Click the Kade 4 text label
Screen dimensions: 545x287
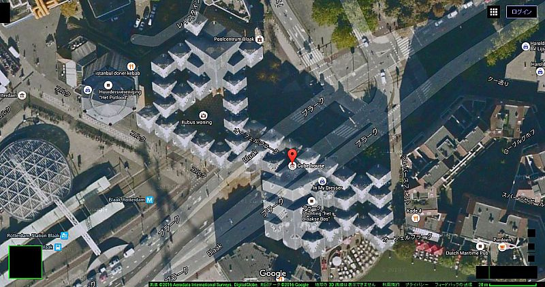click(414, 211)
